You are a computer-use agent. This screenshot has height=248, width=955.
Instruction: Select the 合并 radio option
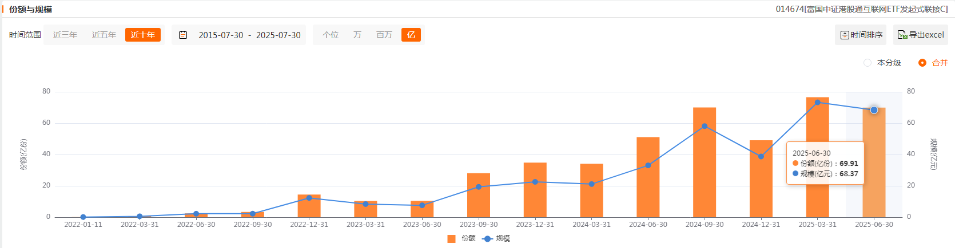coord(922,63)
